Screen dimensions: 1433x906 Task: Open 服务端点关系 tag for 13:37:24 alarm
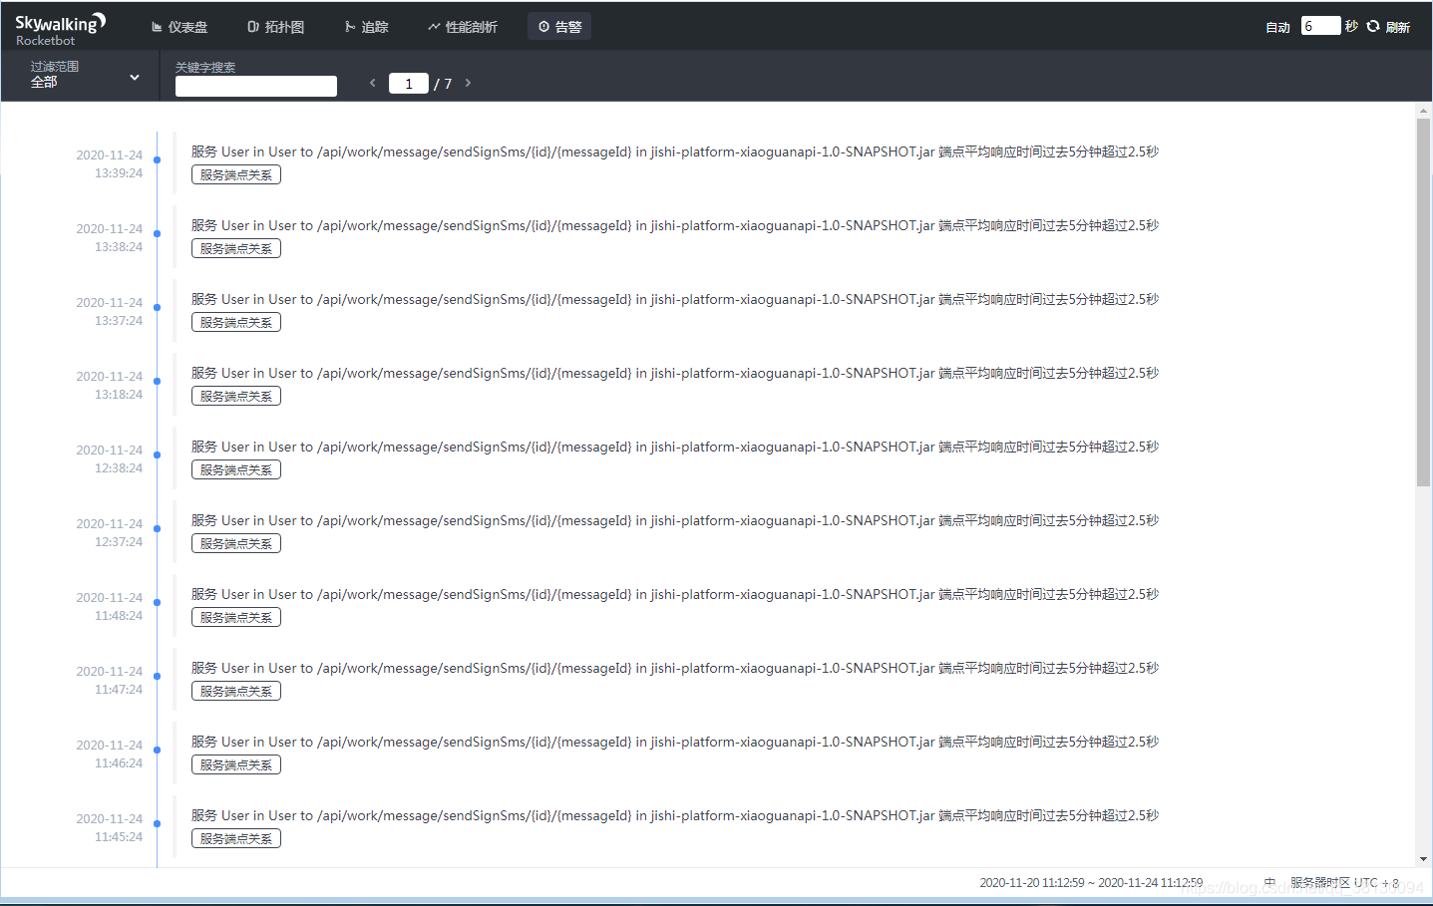click(x=236, y=322)
